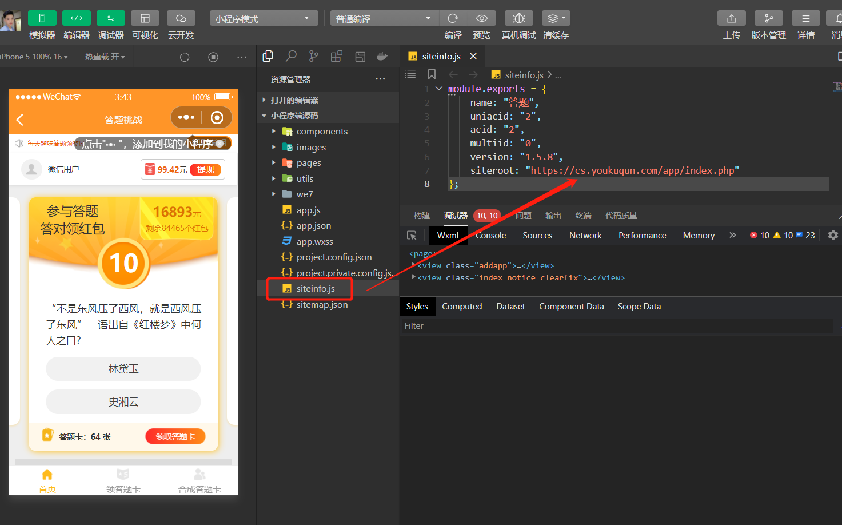
Task: Switch to the Sources tab
Action: click(x=537, y=236)
